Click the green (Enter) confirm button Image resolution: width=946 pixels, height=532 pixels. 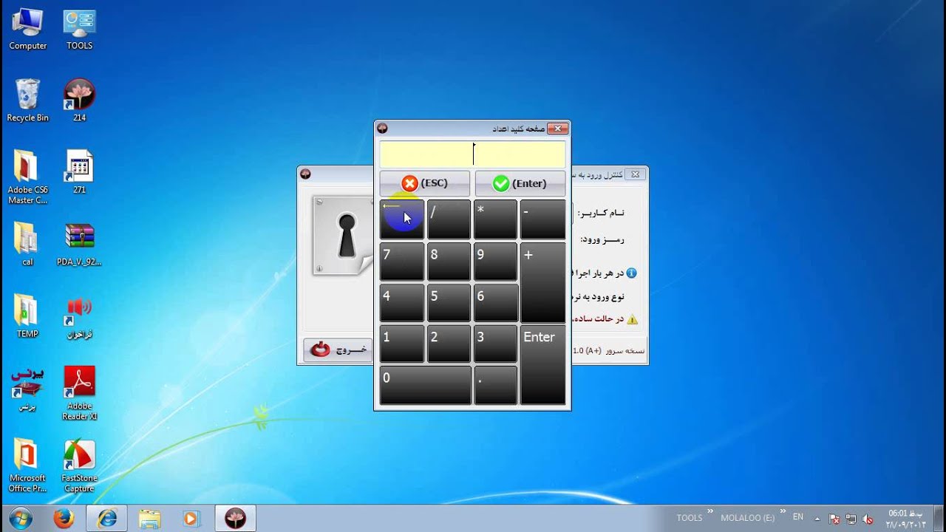click(x=520, y=183)
